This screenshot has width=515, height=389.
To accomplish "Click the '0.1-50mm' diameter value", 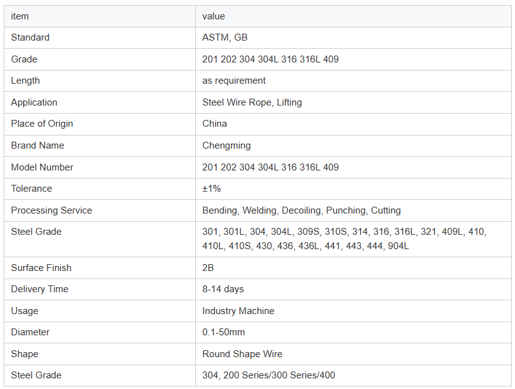I will 223,332.
